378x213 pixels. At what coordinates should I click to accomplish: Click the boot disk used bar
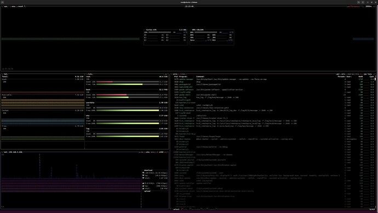tap(128, 95)
